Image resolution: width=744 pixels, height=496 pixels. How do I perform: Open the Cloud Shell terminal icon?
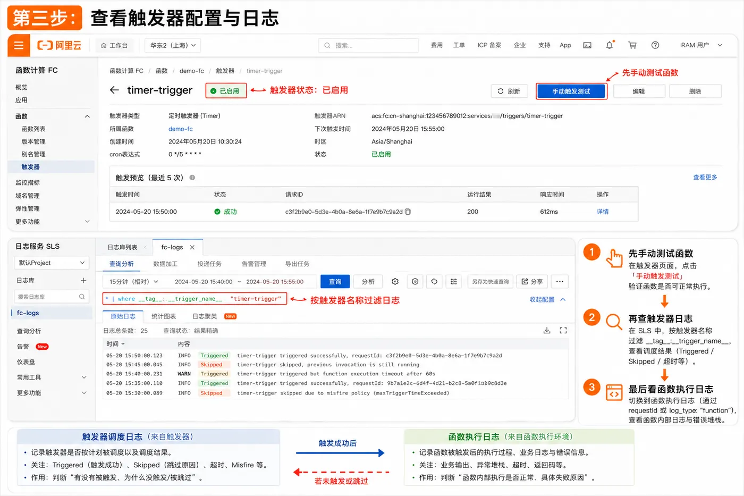click(x=587, y=45)
